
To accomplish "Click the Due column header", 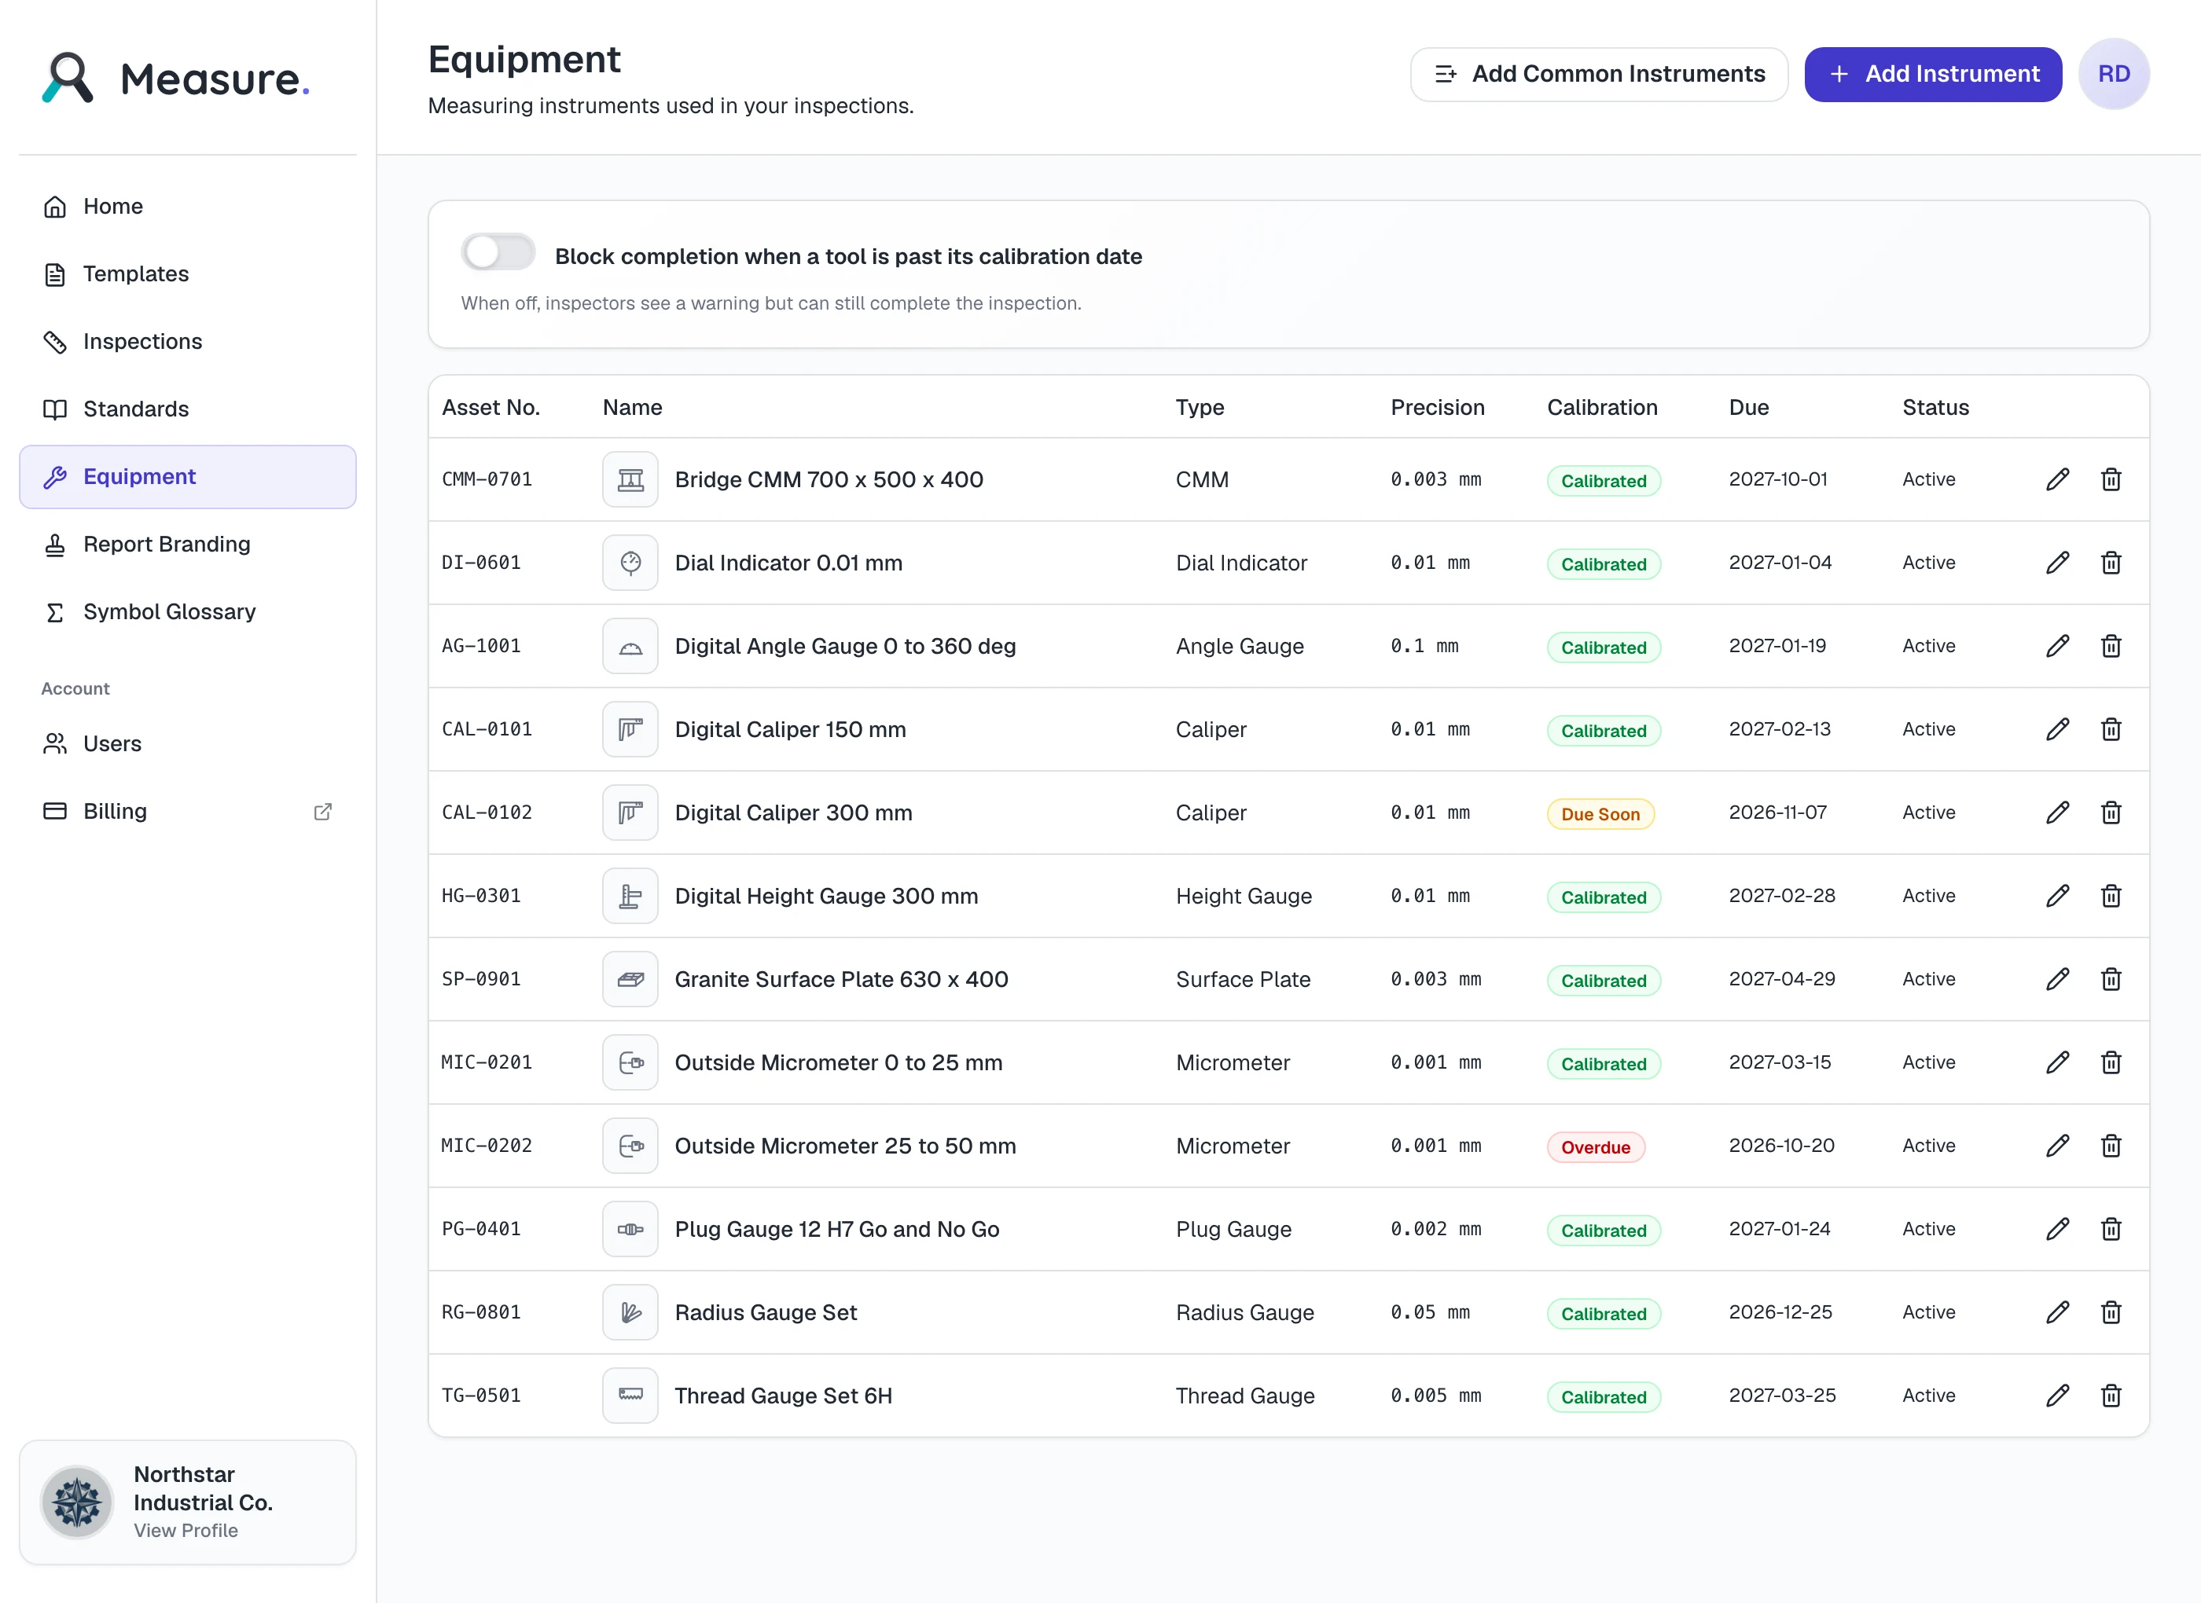I will click(1749, 408).
